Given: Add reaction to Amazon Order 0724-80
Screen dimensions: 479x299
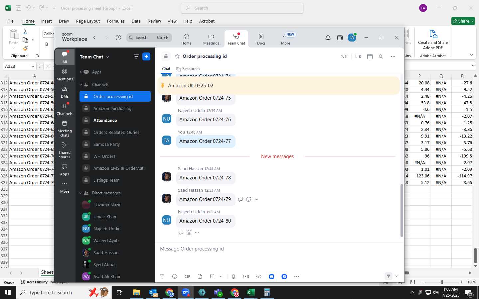Looking at the screenshot, I should (189, 233).
